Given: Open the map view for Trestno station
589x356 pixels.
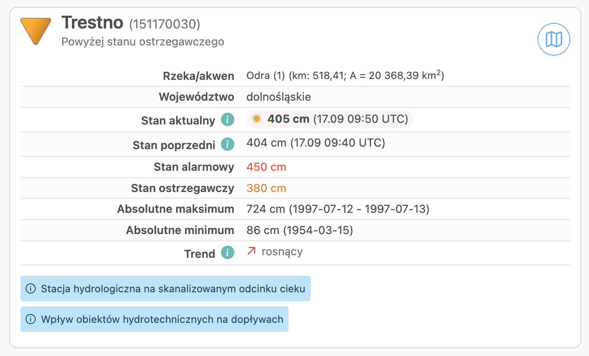Looking at the screenshot, I should point(554,39).
